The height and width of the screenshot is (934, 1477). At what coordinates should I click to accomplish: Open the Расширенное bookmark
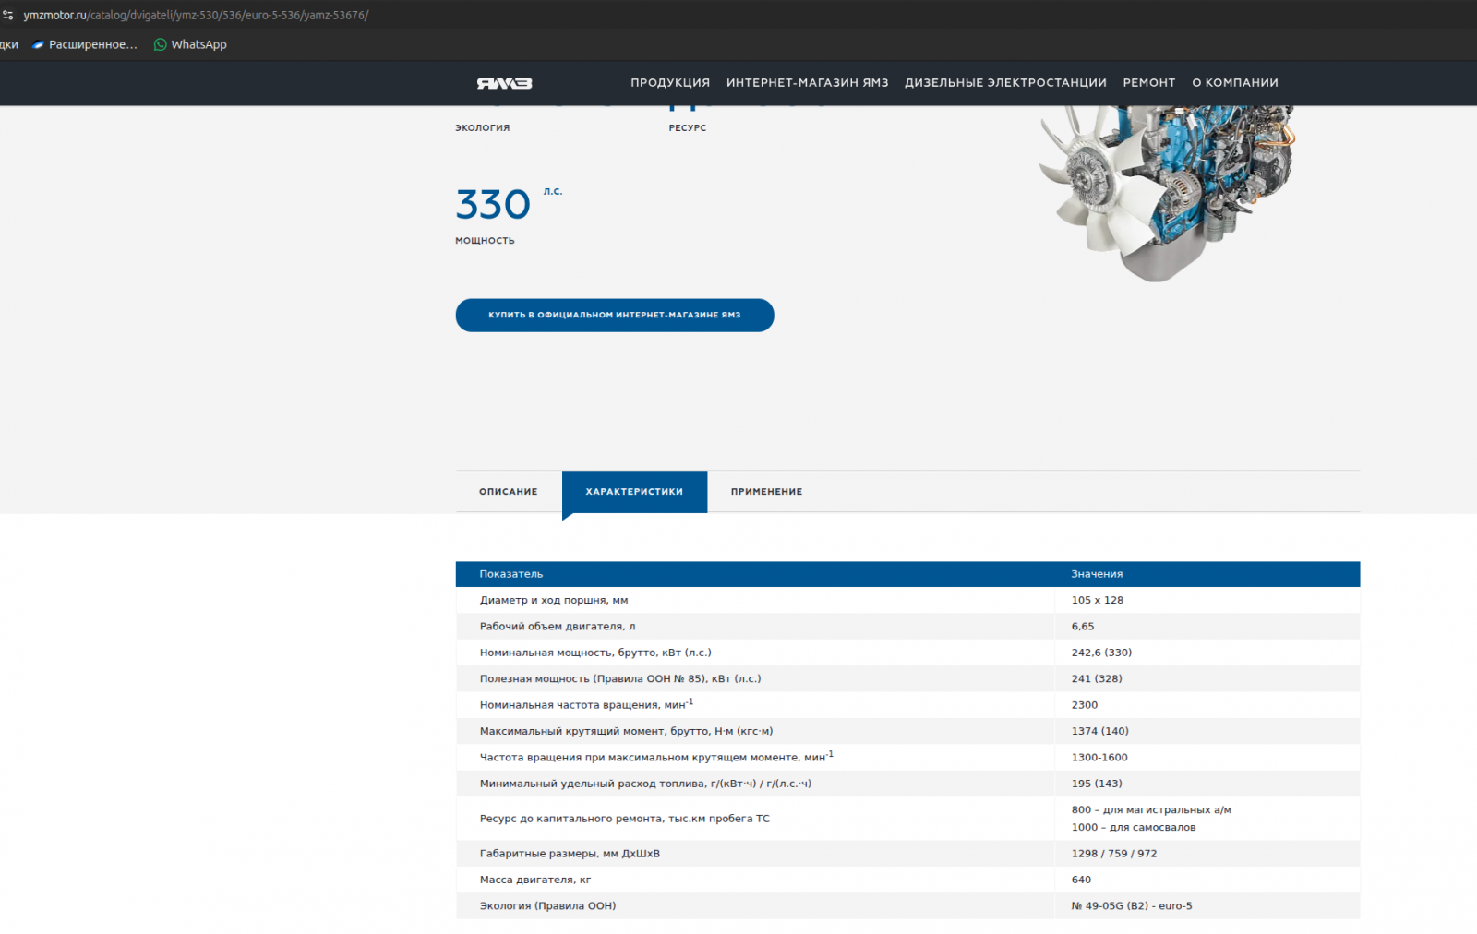(85, 44)
